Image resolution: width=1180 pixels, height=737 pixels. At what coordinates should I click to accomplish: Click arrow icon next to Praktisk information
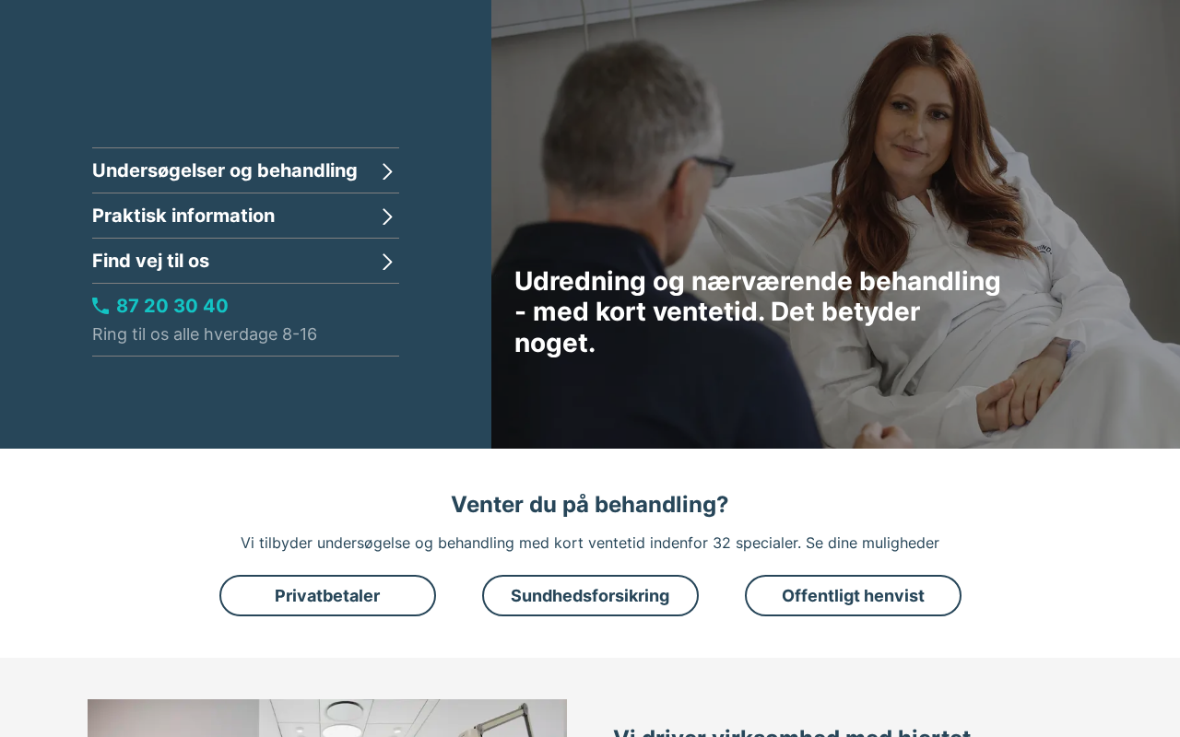click(x=388, y=216)
